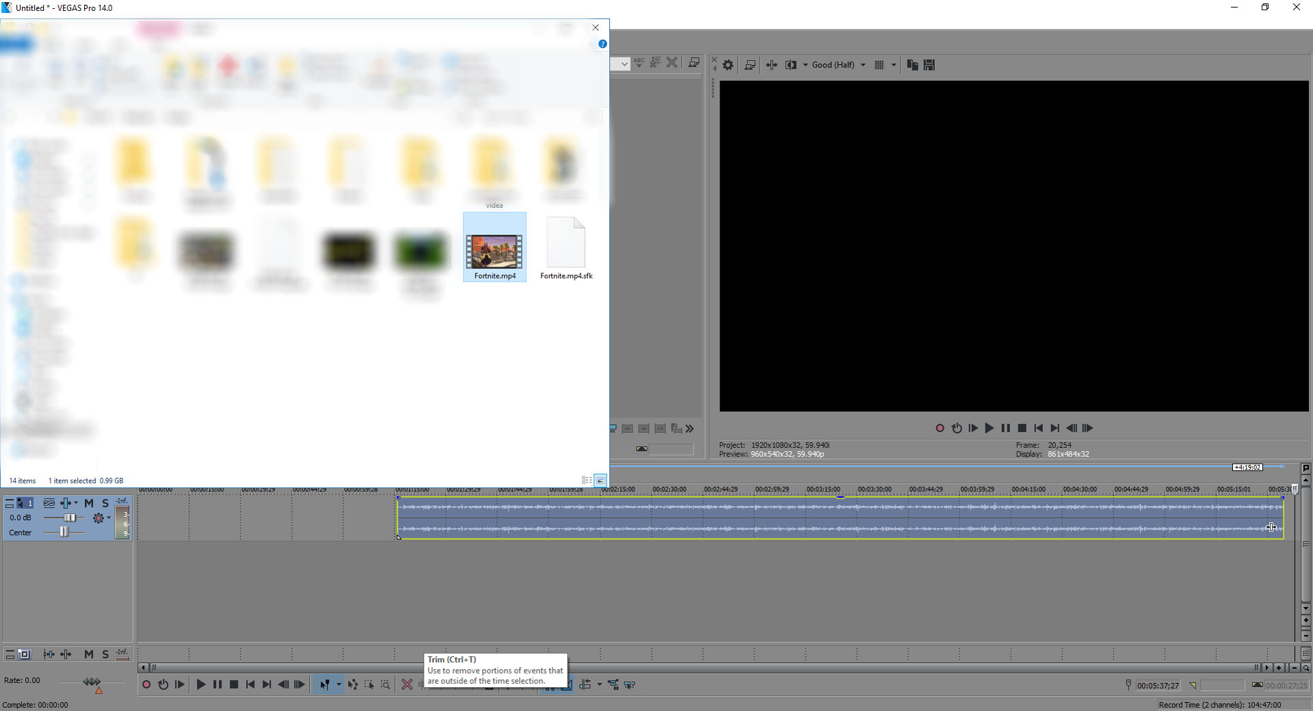The width and height of the screenshot is (1313, 711).
Task: Toggle video preview on external monitor
Action: [750, 65]
